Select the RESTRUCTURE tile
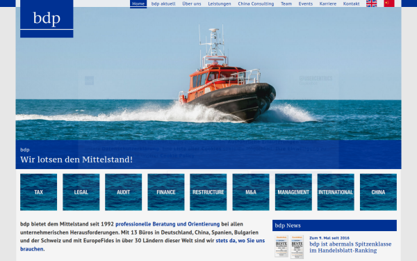 208,192
